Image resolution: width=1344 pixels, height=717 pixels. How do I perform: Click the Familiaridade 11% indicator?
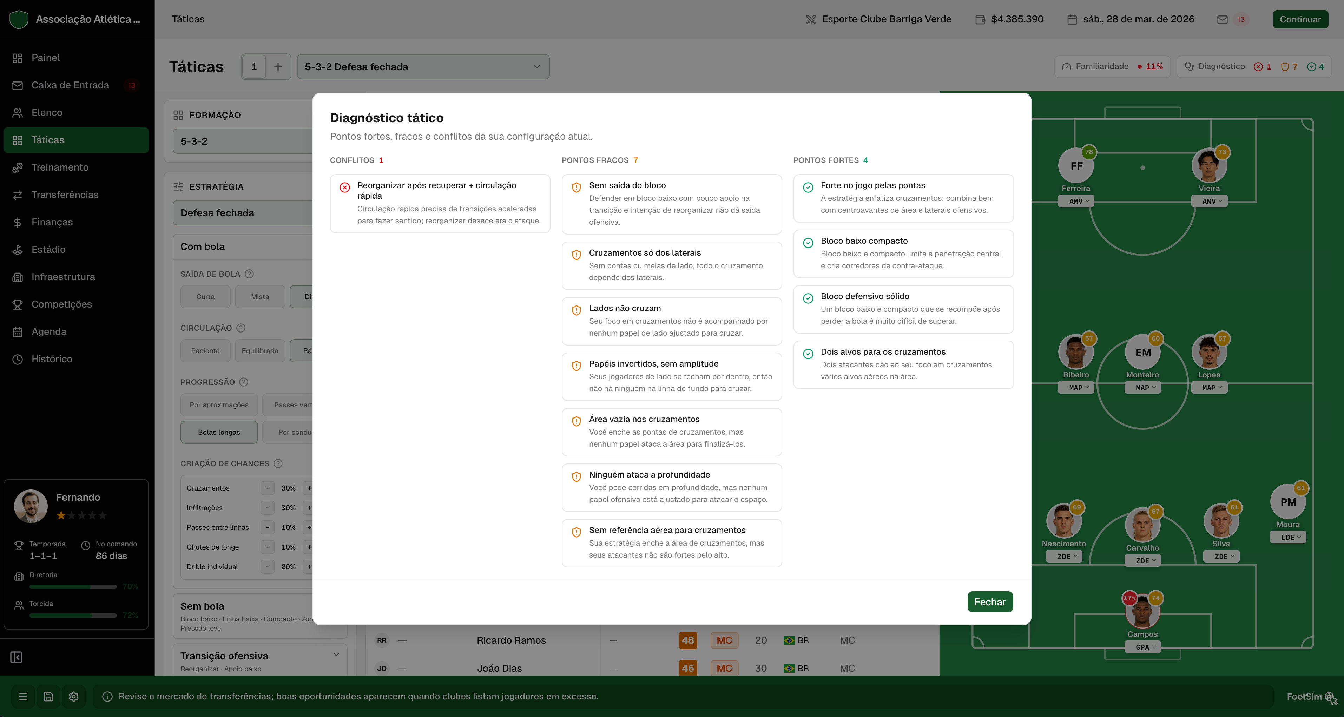1112,67
